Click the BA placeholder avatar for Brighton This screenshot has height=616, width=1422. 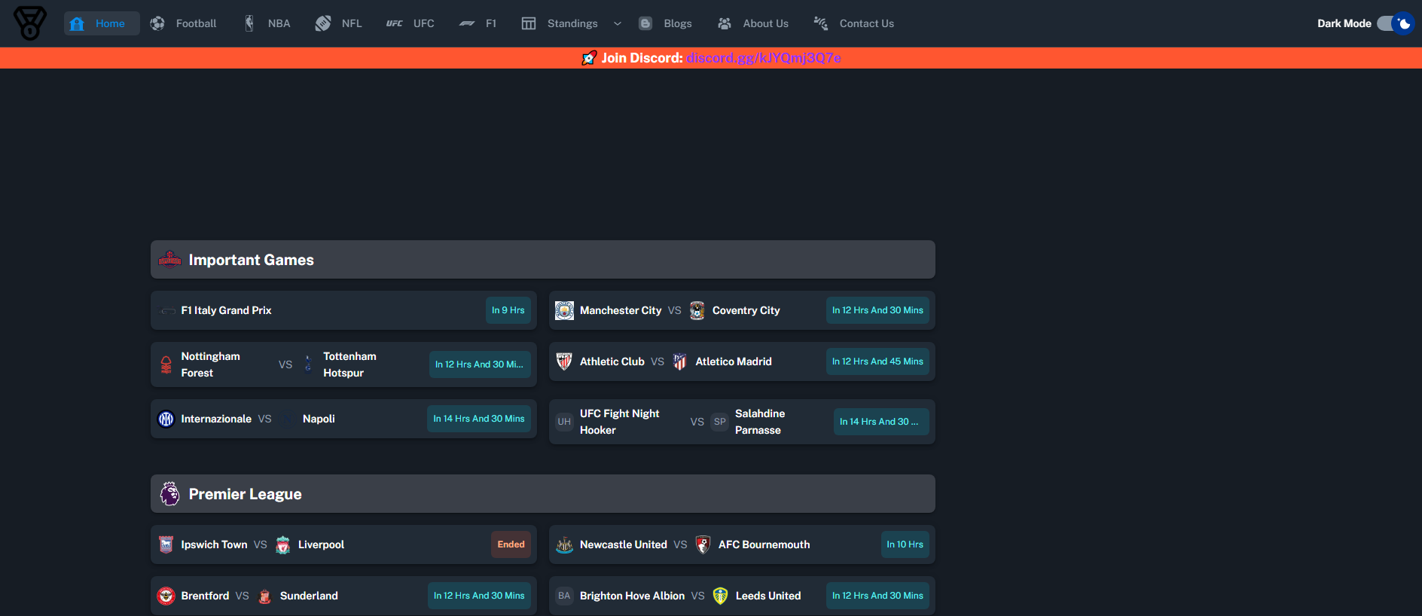coord(564,596)
